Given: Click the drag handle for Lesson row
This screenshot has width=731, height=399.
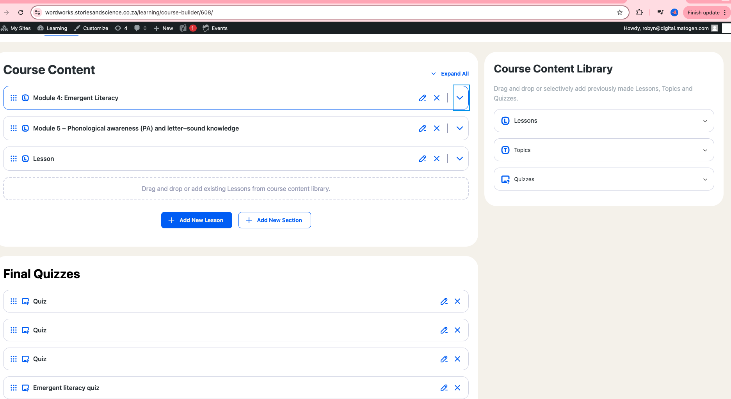Looking at the screenshot, I should click(x=14, y=159).
